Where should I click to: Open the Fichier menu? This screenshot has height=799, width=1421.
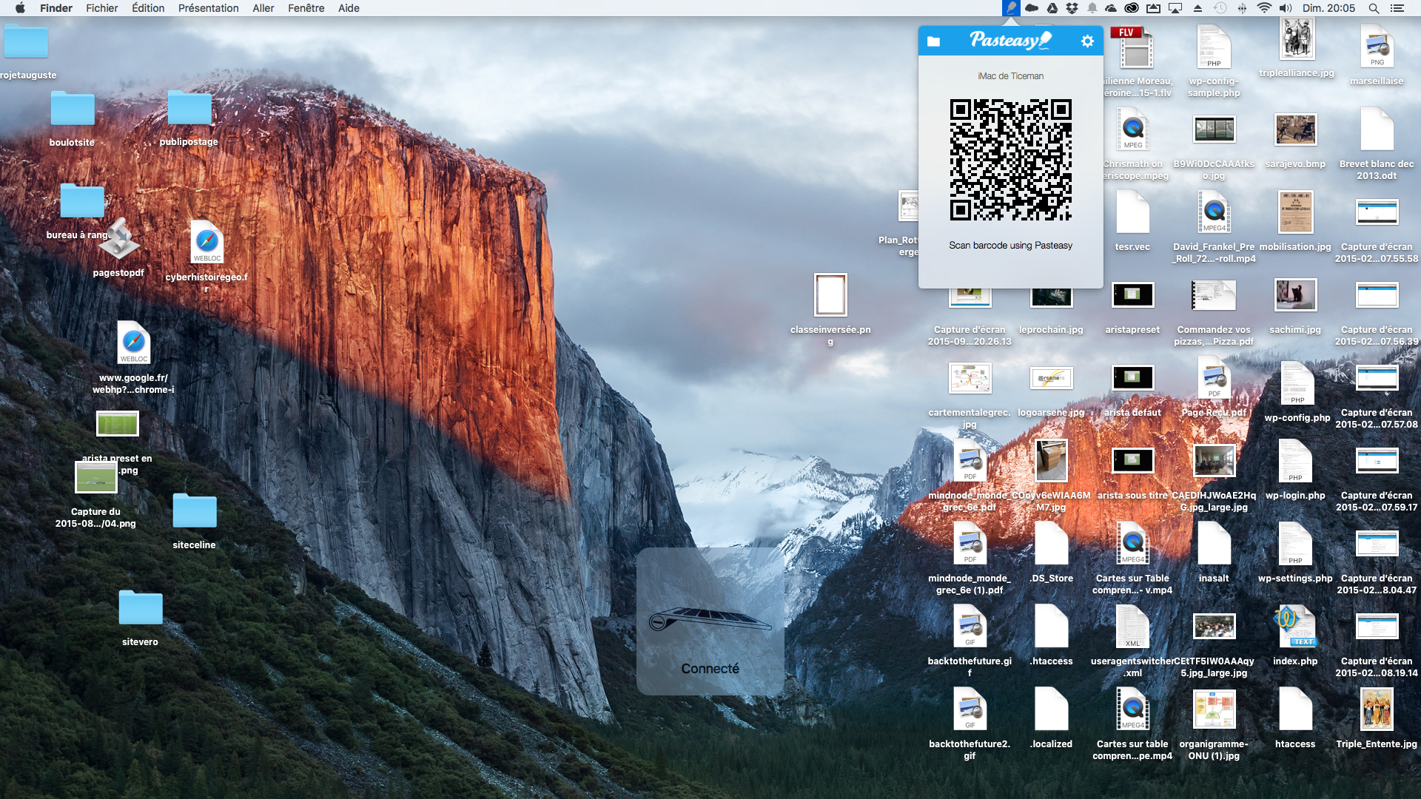point(101,8)
